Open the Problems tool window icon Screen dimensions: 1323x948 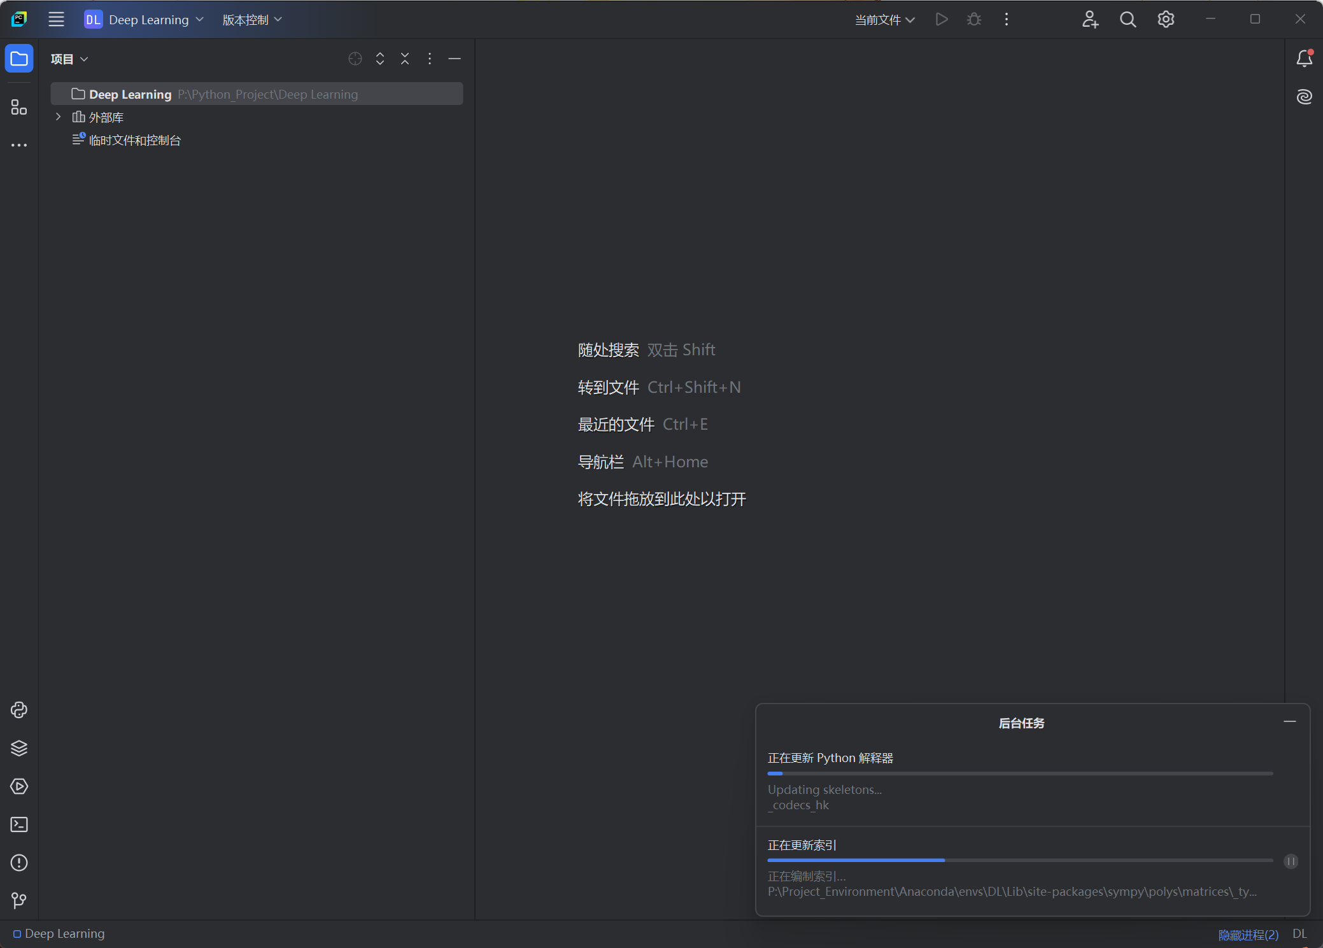point(19,863)
